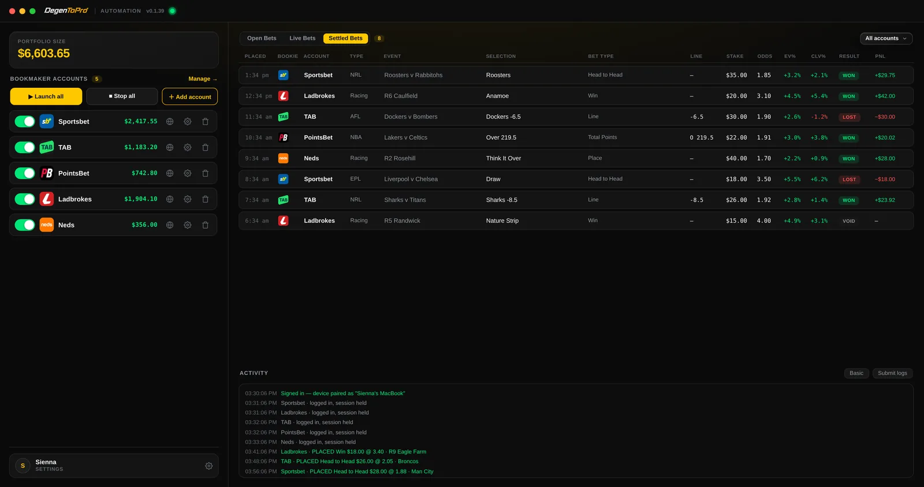The width and height of the screenshot is (924, 487).
Task: Open settings gear for Neds account
Action: [188, 225]
